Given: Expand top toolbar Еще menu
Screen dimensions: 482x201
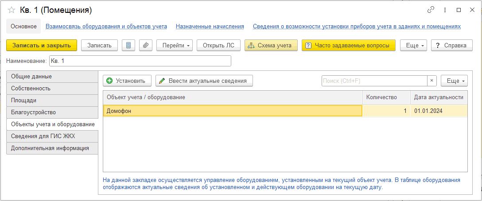Looking at the screenshot, I should [x=413, y=45].
